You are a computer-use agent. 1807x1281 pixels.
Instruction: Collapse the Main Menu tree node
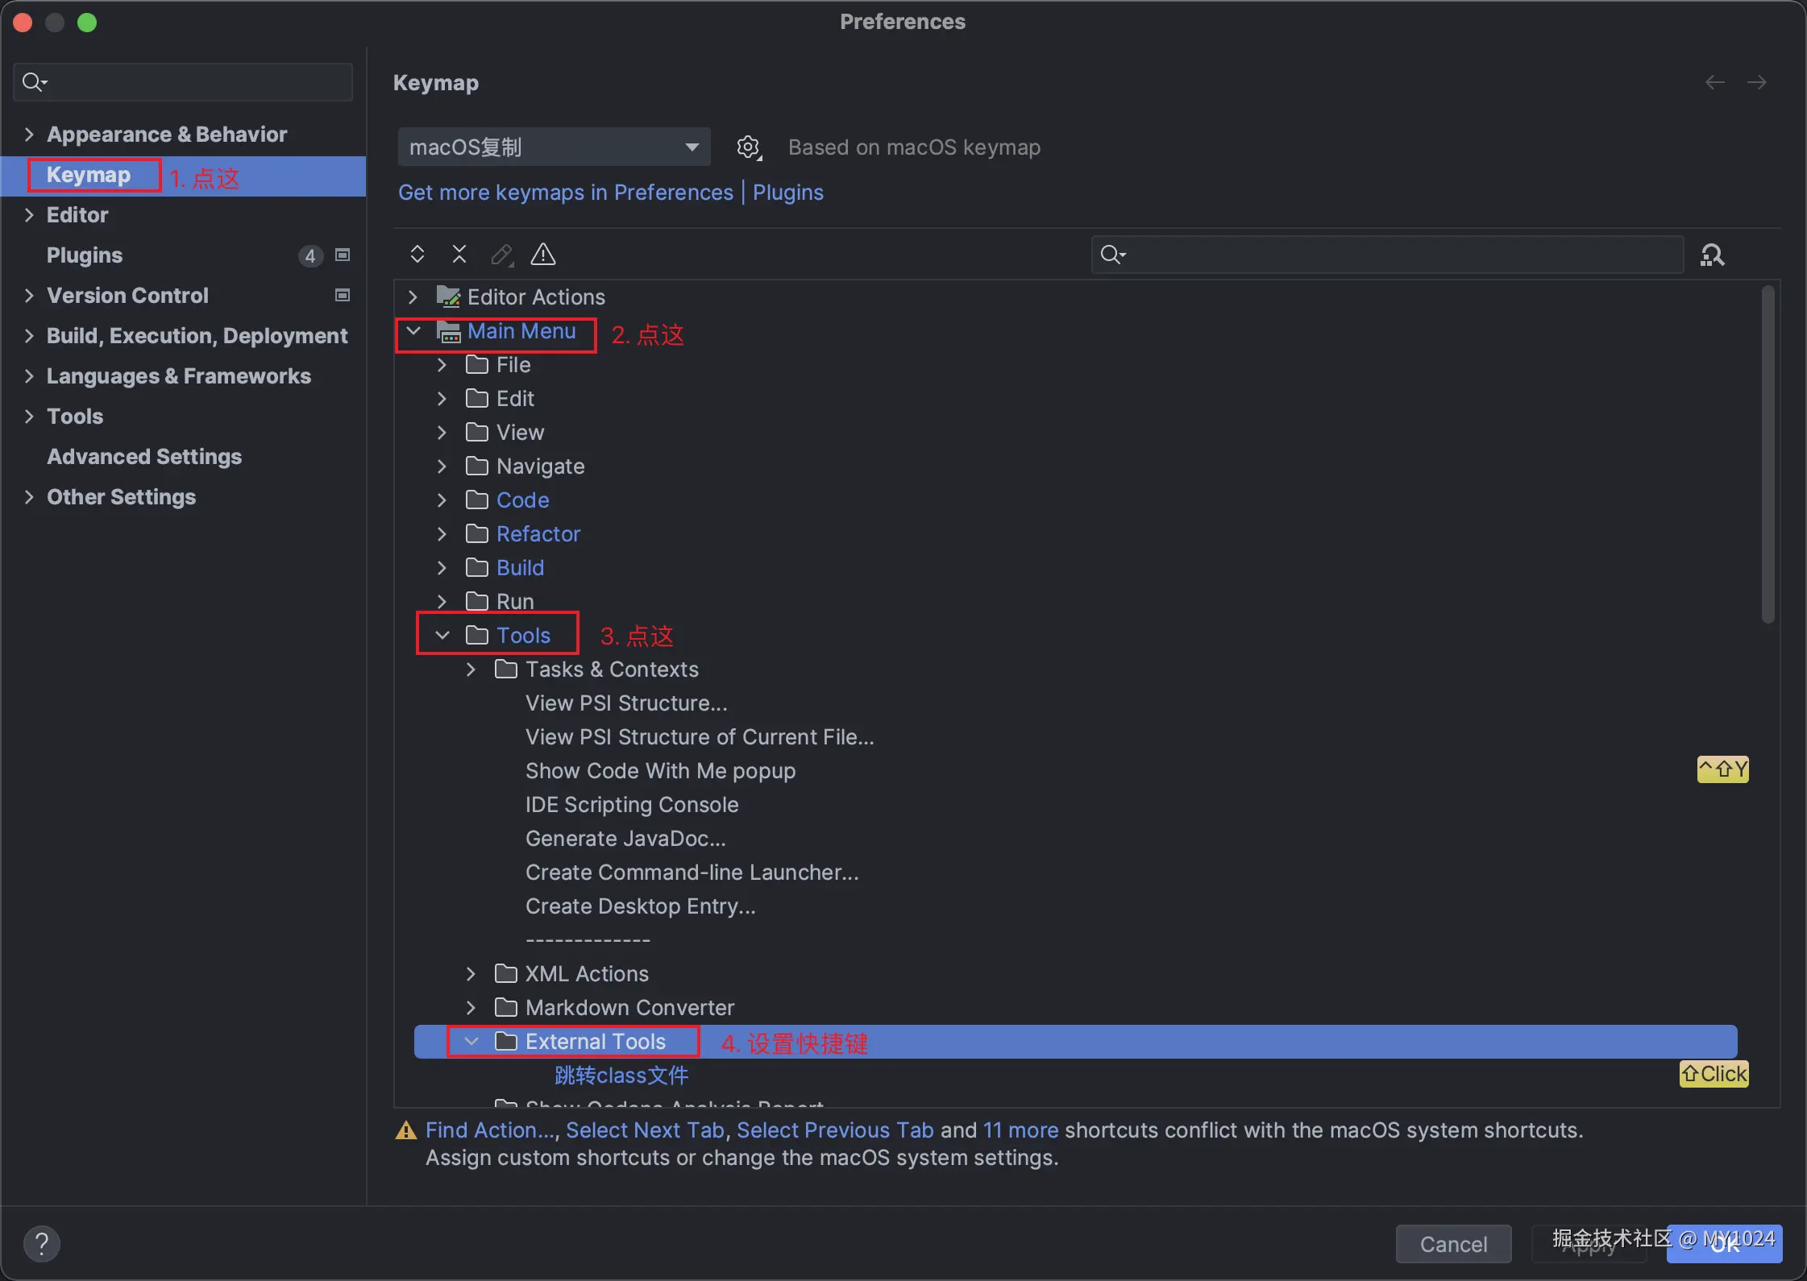coord(413,331)
